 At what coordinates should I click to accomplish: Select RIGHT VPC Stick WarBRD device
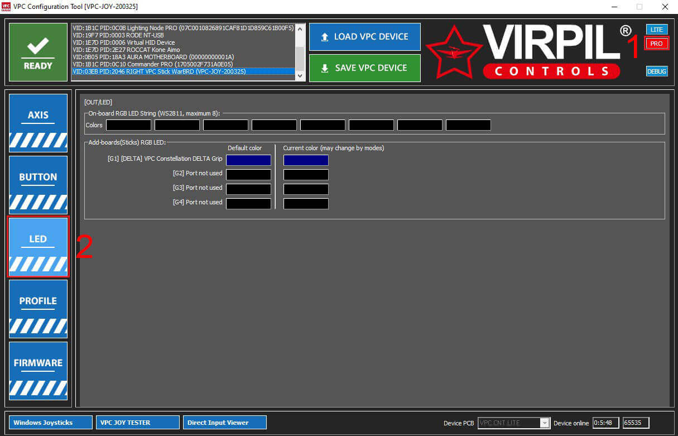183,71
